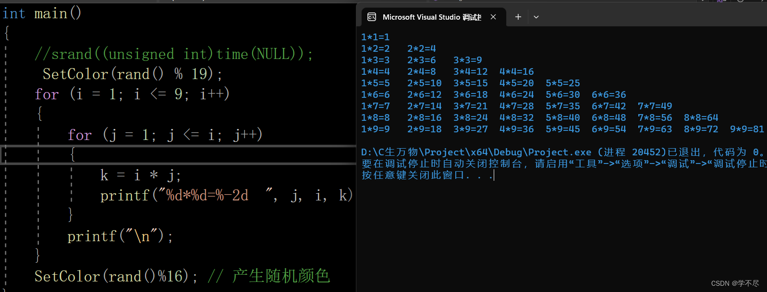Screen dimensions: 767x292
Task: Click the inner 'for (j = 1; j <= i; j++)' line
Action: (x=165, y=135)
